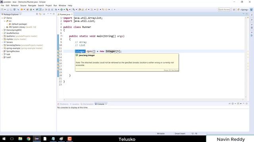Screen dimensions: 254x142
Task: Select the task1 project
Action: (x=7, y=57)
